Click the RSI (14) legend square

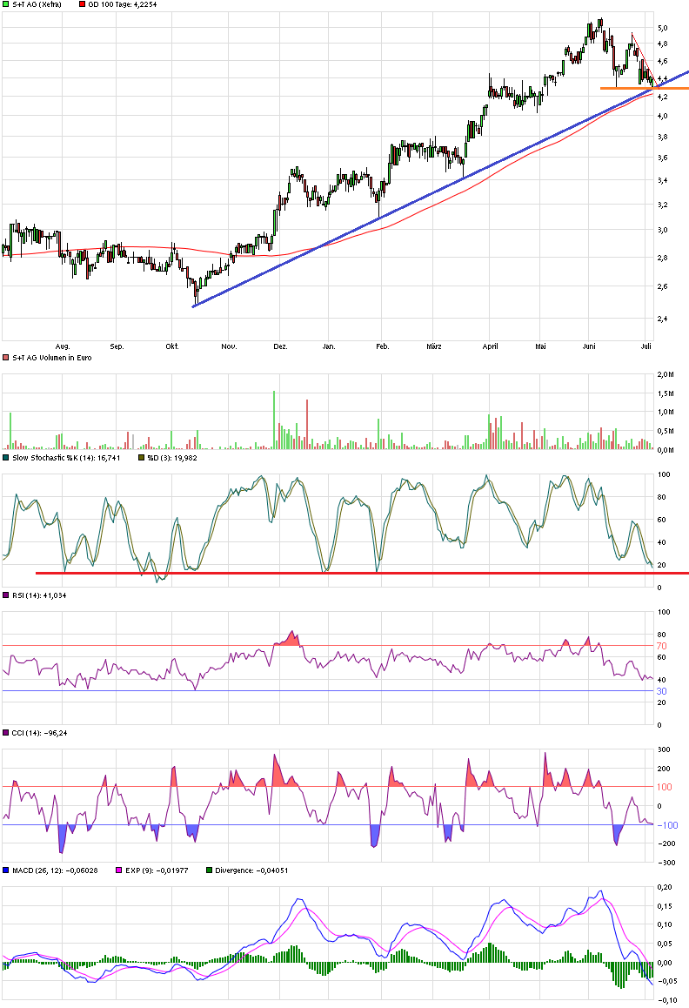click(x=5, y=595)
